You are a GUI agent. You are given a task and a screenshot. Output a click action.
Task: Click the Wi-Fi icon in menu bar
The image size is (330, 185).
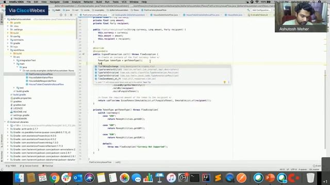click(x=257, y=2)
